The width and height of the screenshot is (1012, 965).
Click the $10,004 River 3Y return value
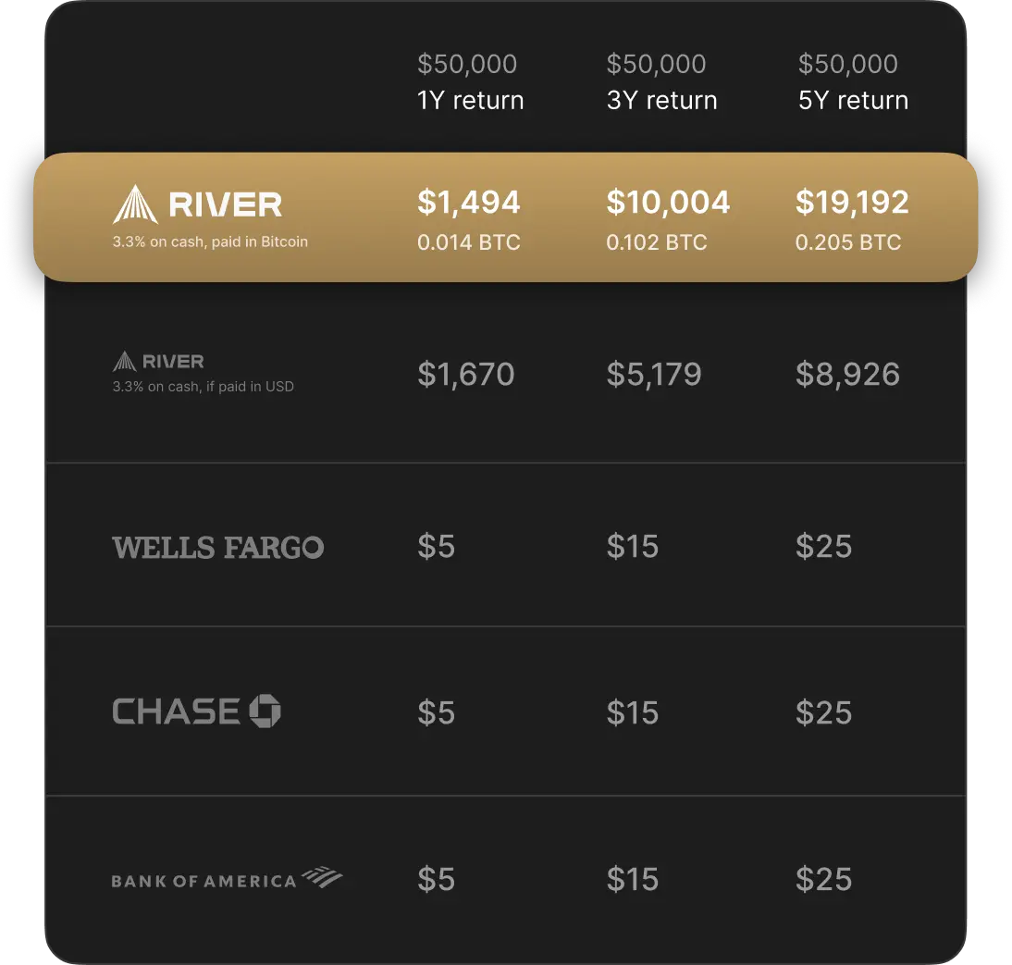coord(668,203)
